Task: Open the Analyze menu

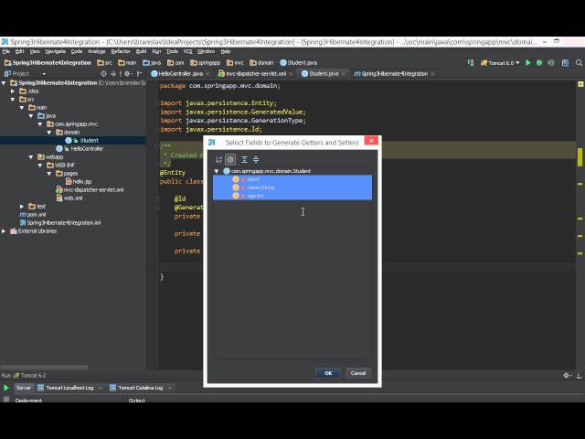Action: pyautogui.click(x=97, y=51)
